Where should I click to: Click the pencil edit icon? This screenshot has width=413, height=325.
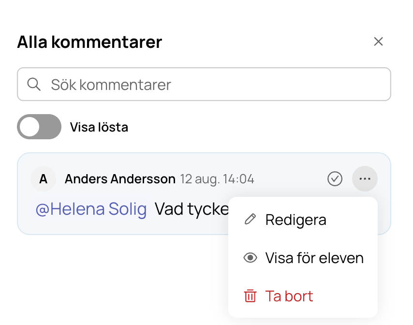250,219
